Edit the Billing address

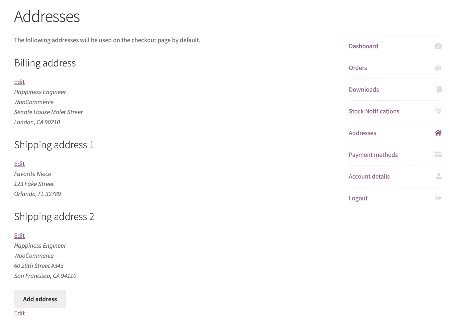(19, 82)
